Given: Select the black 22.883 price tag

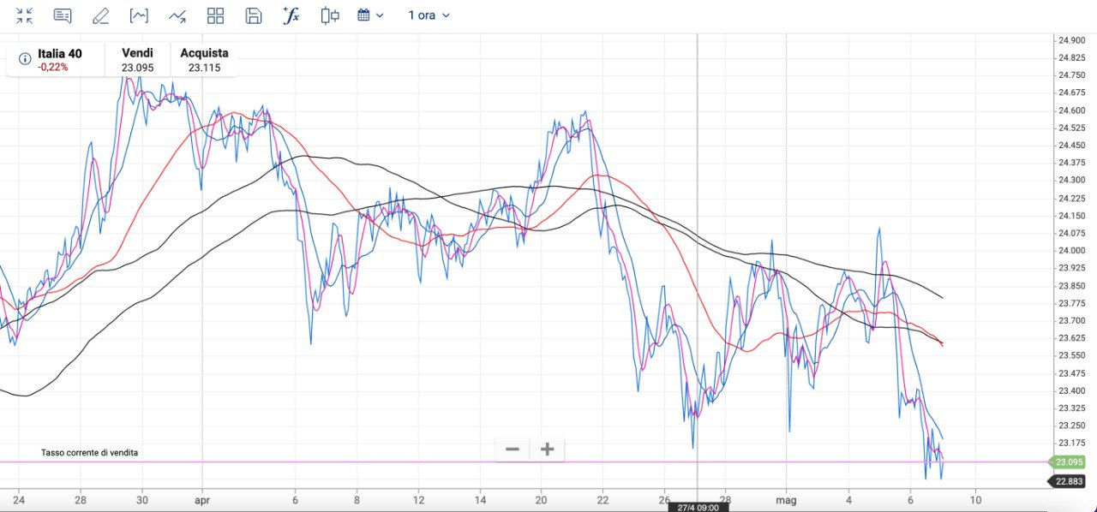Looking at the screenshot, I should 1070,481.
